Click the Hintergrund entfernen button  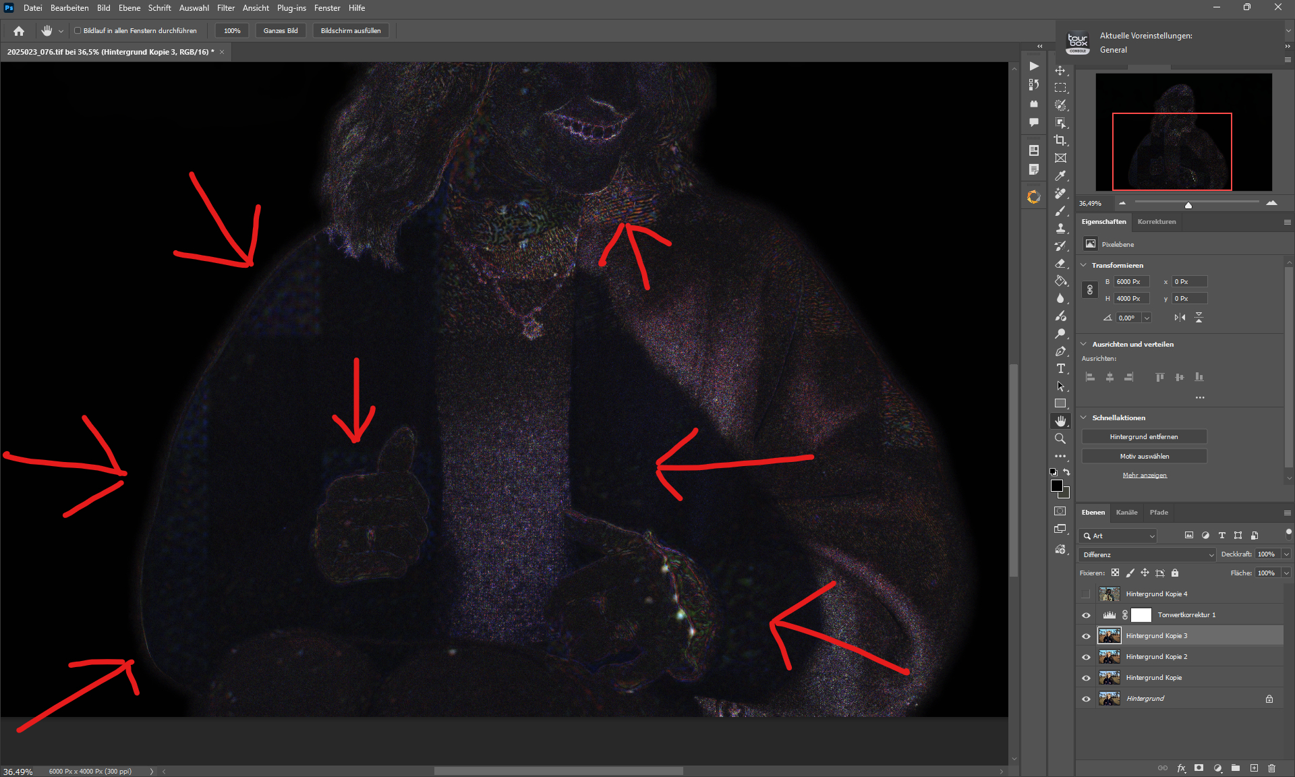1144,437
